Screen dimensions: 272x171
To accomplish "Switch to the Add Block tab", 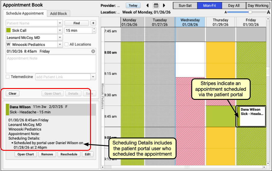I will pos(59,13).
